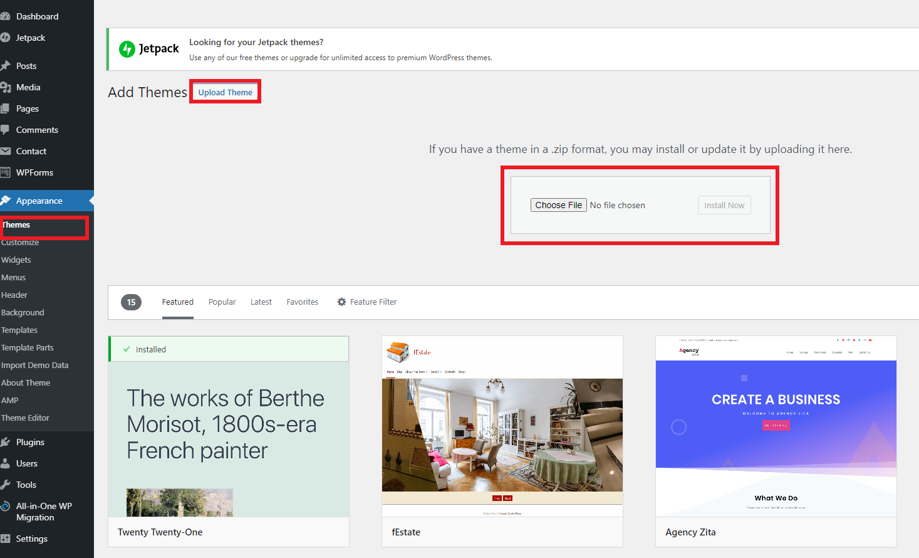Click the Media icon in sidebar
Viewport: 919px width, 558px height.
coord(5,87)
